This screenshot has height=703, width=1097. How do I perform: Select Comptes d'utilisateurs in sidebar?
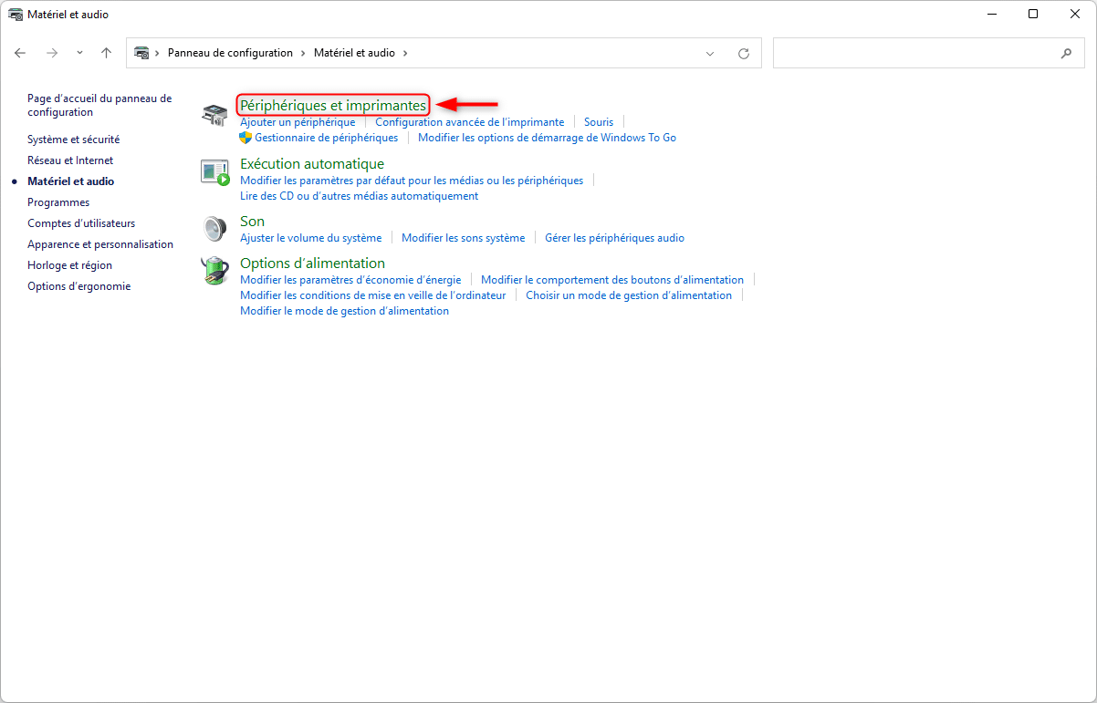pyautogui.click(x=81, y=223)
